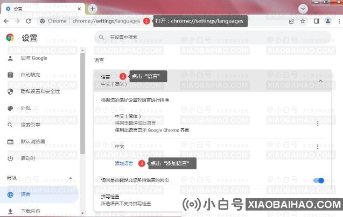Viewport: 343px width, 217px height.
Task: Collapse the 高级 section arrow
Action: [71, 178]
